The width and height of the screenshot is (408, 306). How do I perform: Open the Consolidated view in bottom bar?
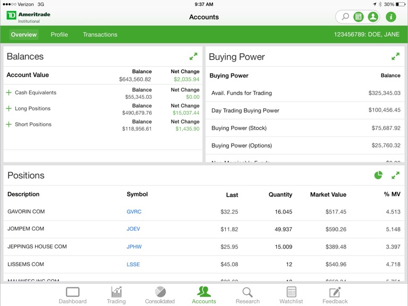point(160,295)
